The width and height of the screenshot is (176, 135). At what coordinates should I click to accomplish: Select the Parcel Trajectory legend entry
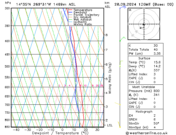(x=86, y=15)
